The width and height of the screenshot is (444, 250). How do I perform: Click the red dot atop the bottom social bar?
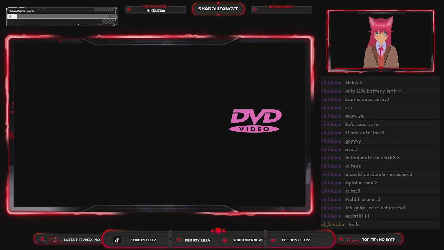pyautogui.click(x=218, y=231)
